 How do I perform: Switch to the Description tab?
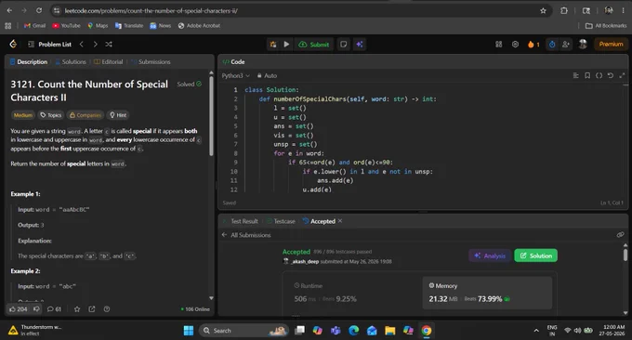pyautogui.click(x=29, y=62)
